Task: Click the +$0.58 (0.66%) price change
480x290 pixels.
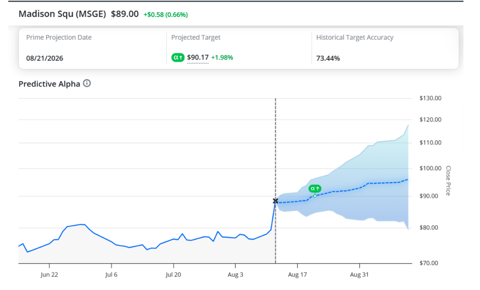Action: click(x=165, y=15)
